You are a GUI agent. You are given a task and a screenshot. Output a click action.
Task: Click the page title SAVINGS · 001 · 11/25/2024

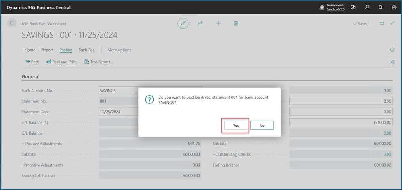coord(69,35)
